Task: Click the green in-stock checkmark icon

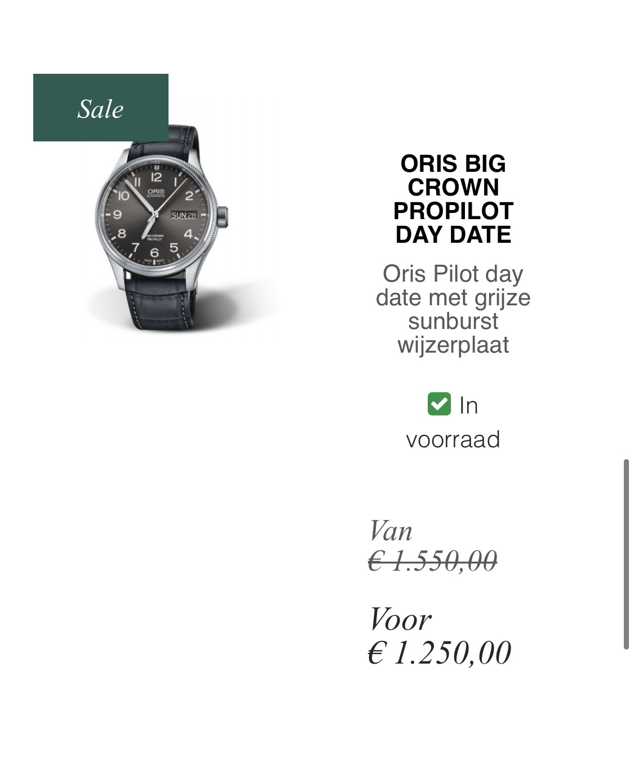Action: click(439, 404)
